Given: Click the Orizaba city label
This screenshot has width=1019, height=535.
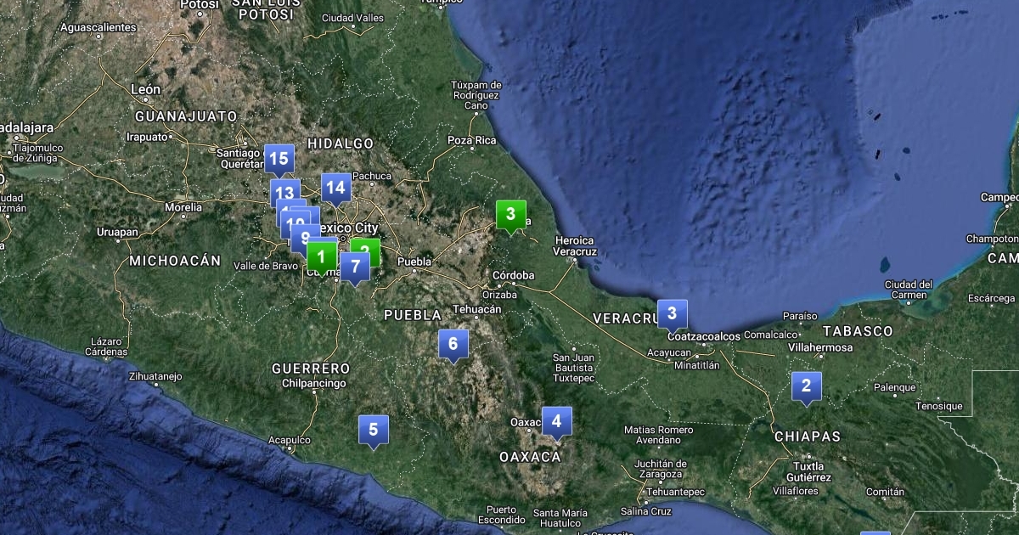Looking at the screenshot, I should coord(499,295).
